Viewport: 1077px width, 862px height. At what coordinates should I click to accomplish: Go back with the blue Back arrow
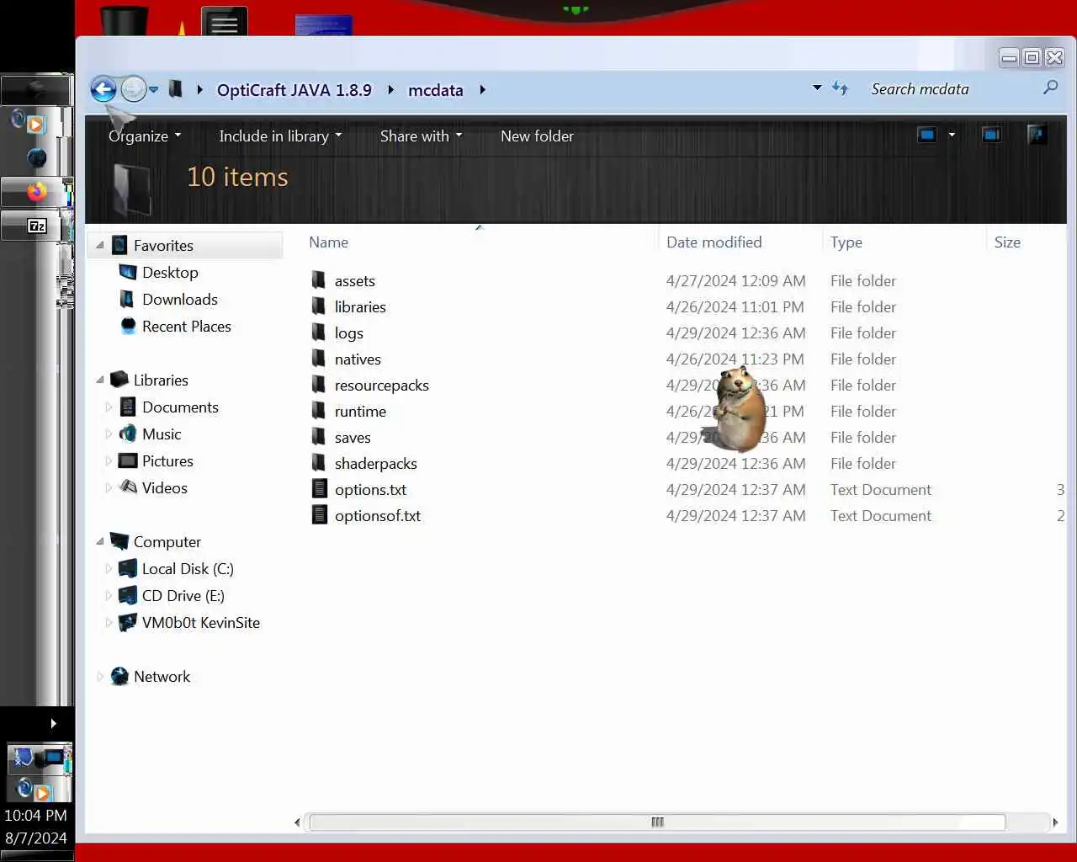[103, 88]
